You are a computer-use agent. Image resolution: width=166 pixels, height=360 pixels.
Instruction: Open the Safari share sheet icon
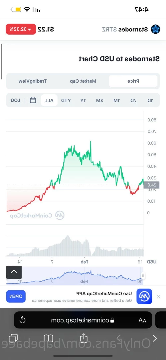pos(84,338)
